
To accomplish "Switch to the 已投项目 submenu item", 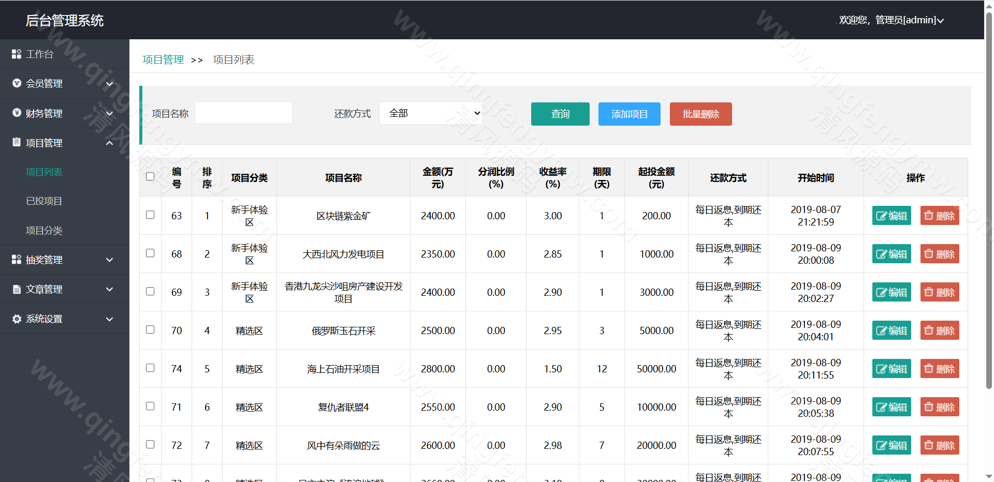I will tap(43, 201).
